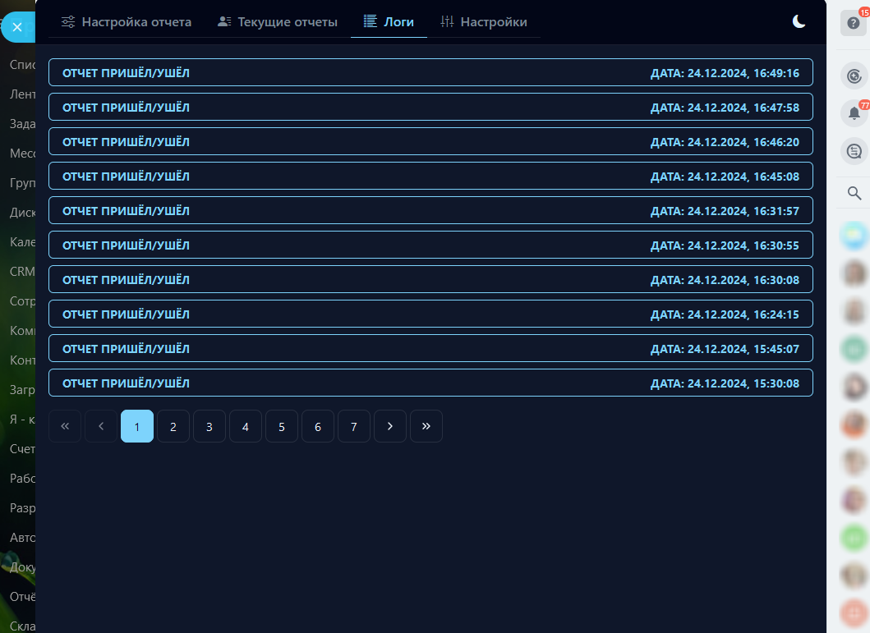870x633 pixels.
Task: Open the Зада... item in left menu
Action: point(22,124)
